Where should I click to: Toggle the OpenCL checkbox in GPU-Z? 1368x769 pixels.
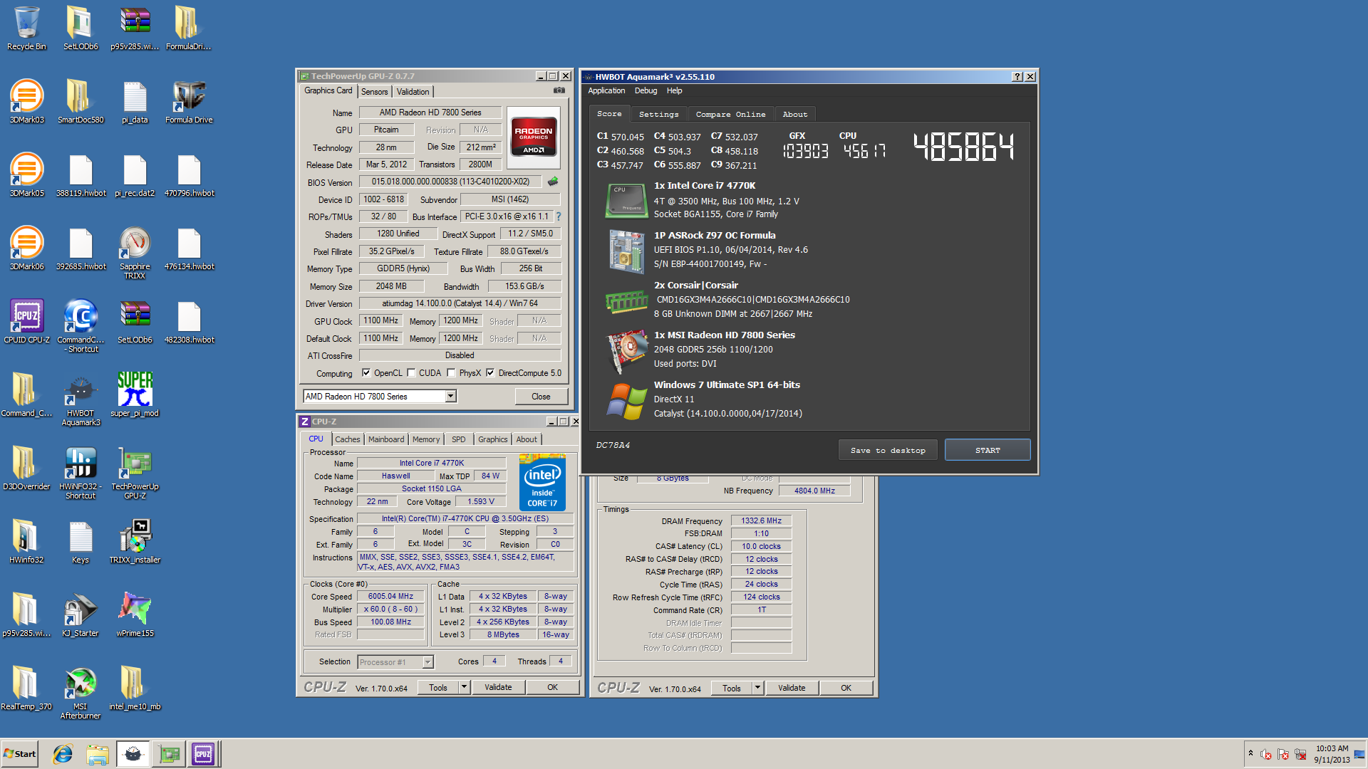coord(366,372)
